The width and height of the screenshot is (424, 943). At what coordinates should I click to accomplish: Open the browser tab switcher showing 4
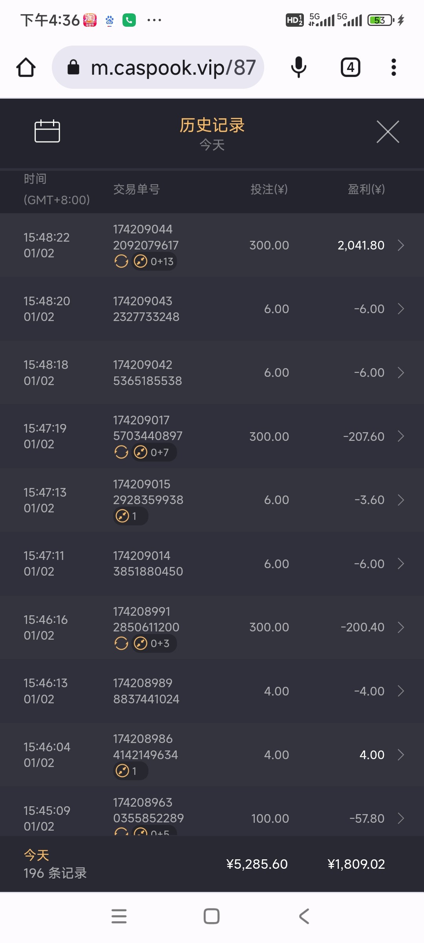[350, 67]
